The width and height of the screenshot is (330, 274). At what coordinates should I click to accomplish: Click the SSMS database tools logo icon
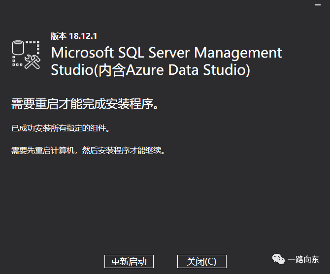point(26,55)
